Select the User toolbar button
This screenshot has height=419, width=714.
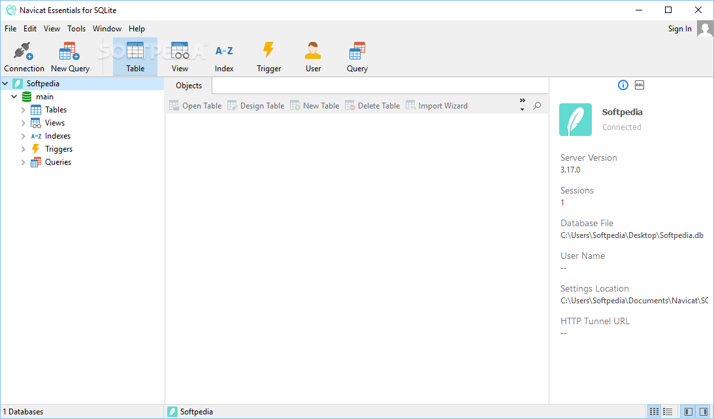tap(313, 57)
